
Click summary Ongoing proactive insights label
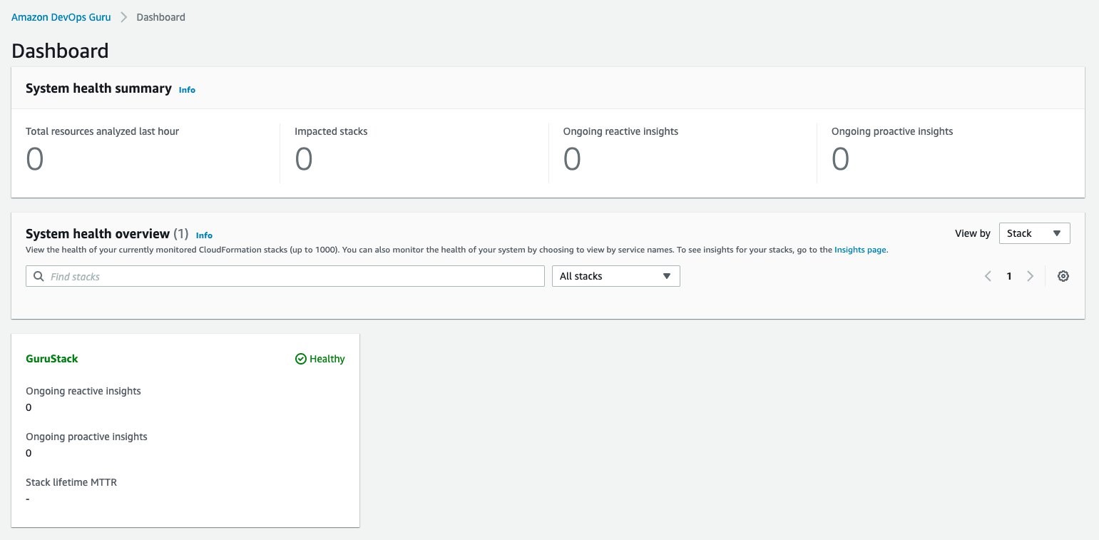click(x=892, y=131)
